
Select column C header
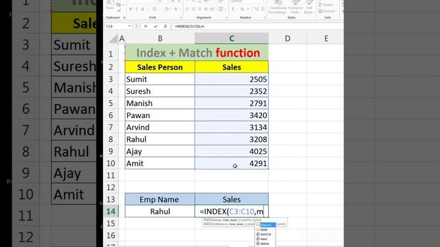(232, 38)
